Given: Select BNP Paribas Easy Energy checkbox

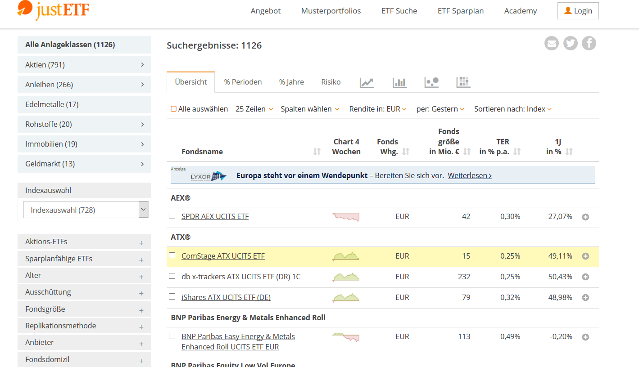Looking at the screenshot, I should 172,336.
